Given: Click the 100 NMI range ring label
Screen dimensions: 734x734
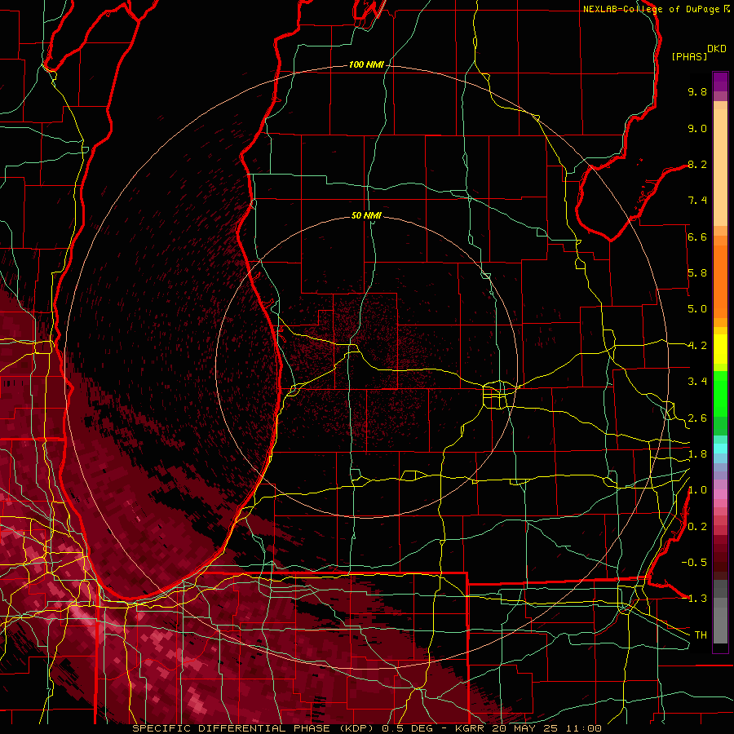Looking at the screenshot, I should (x=366, y=64).
